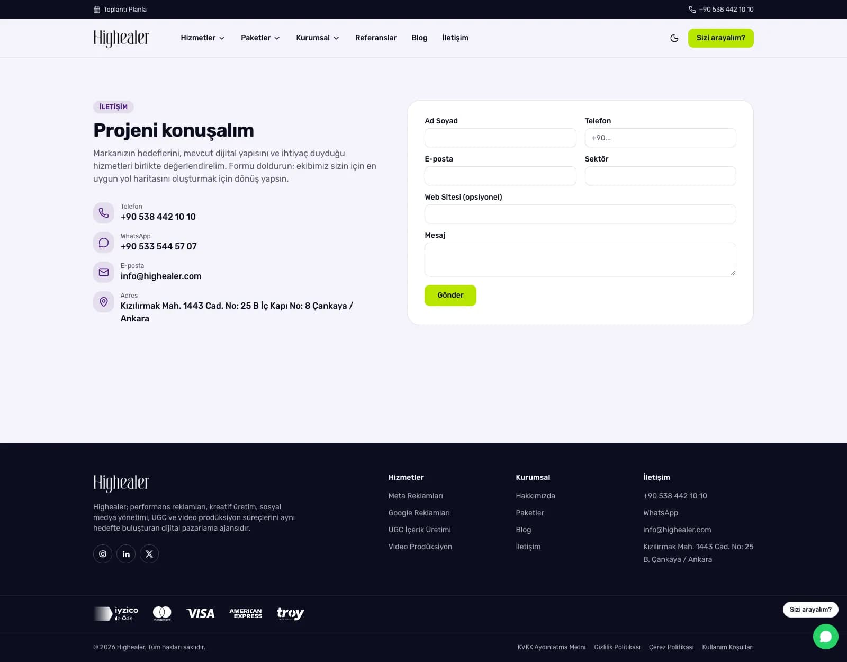
Task: Open Google Reklamları footer link
Action: (419, 513)
